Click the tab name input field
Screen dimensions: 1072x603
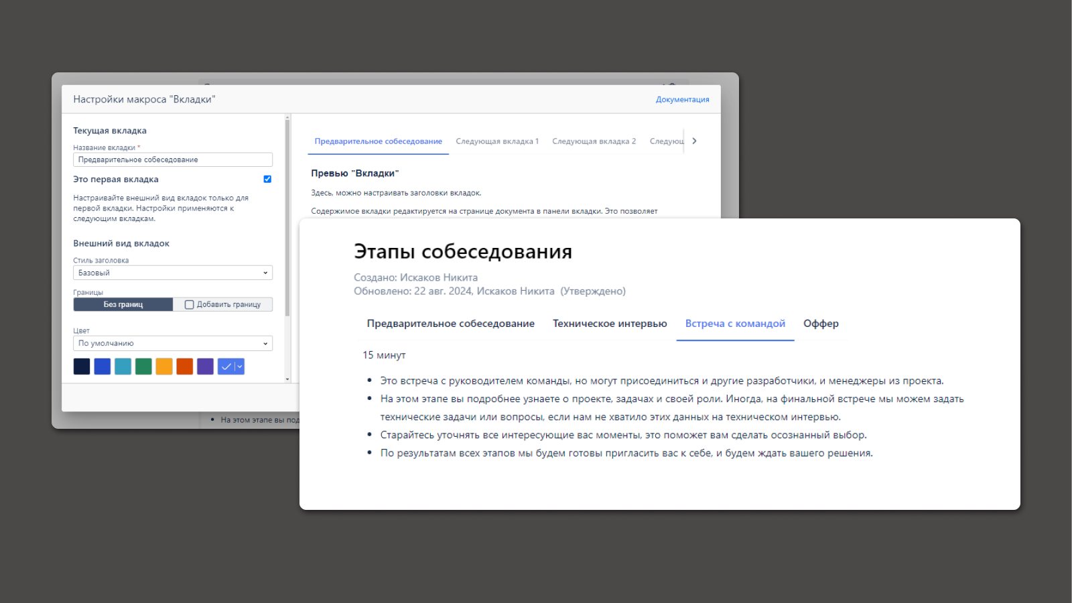tap(172, 159)
